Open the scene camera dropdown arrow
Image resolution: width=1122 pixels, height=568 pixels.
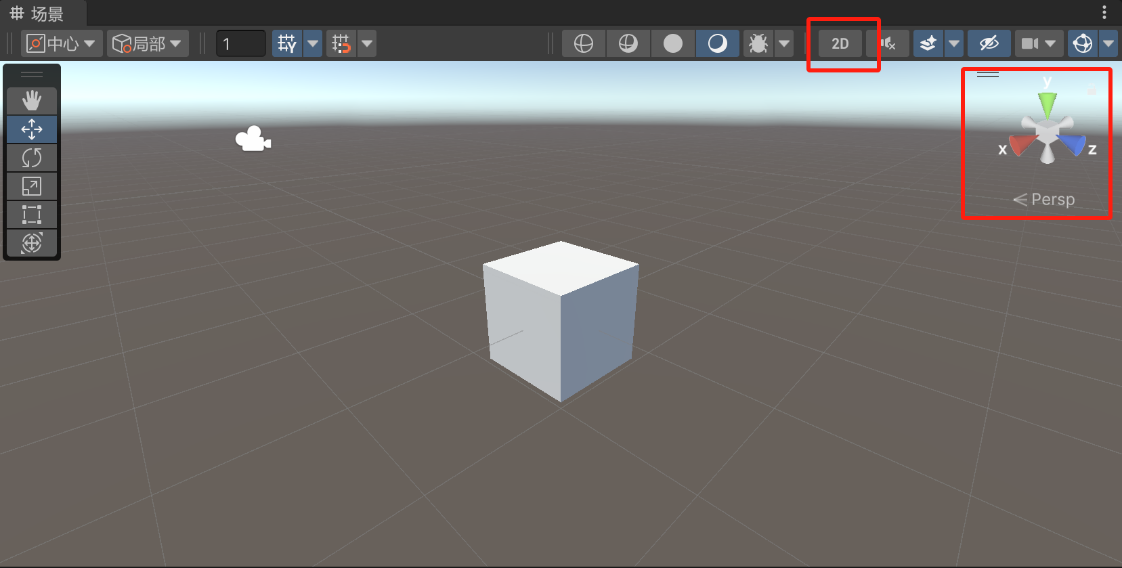point(1051,43)
